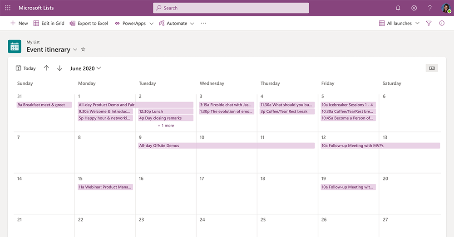454x237 pixels.
Task: Open 5p Happy hour & networki... event
Action: coord(105,118)
